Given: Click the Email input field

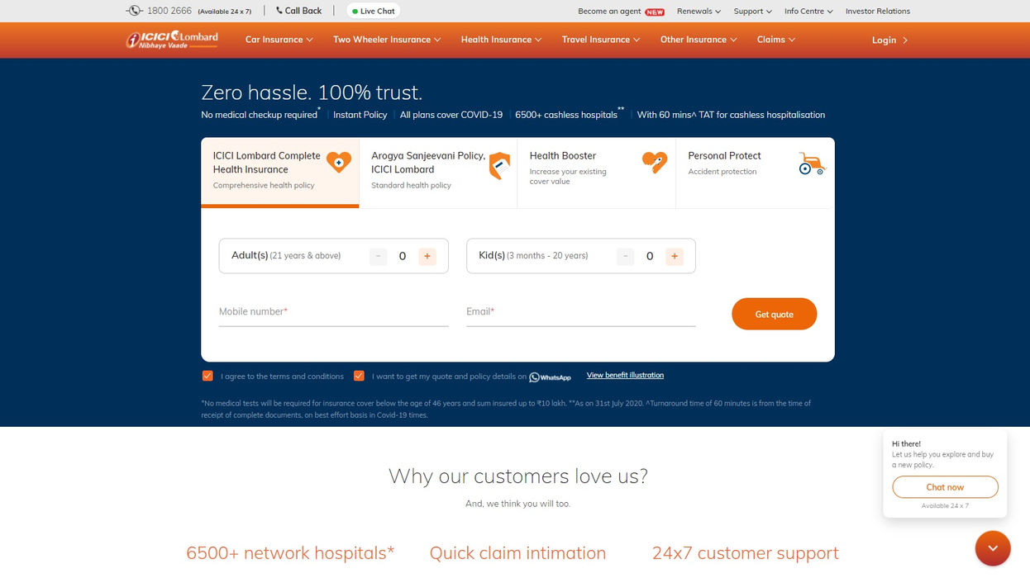Looking at the screenshot, I should [581, 312].
